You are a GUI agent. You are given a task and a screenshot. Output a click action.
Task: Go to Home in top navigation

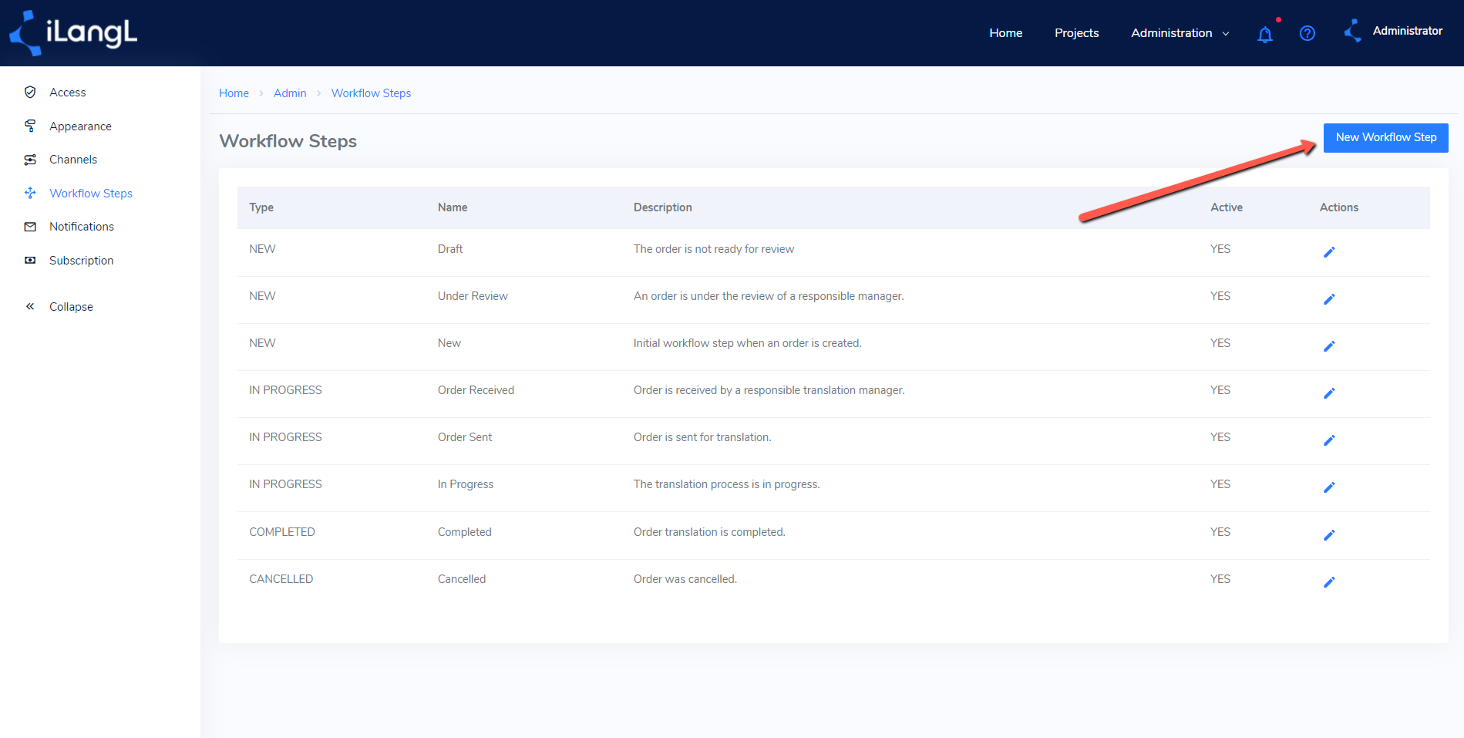pos(1005,33)
